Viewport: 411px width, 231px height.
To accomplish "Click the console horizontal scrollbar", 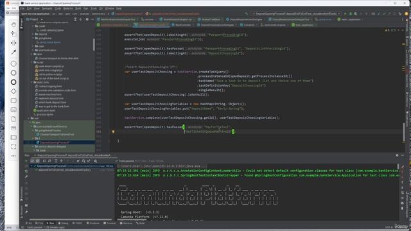I will coord(132,219).
